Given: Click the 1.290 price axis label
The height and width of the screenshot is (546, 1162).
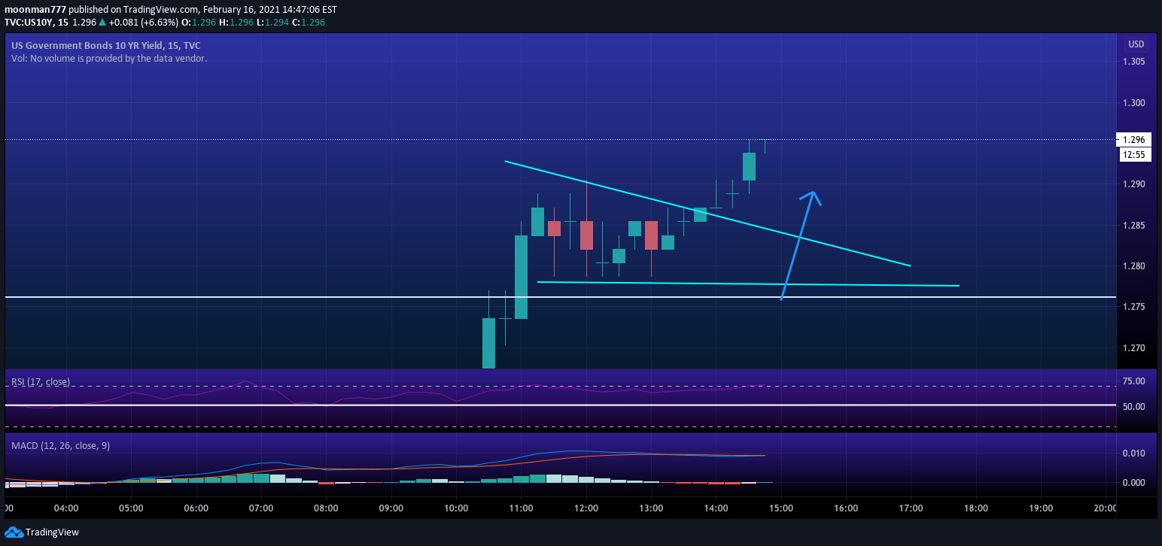Looking at the screenshot, I should (1133, 184).
